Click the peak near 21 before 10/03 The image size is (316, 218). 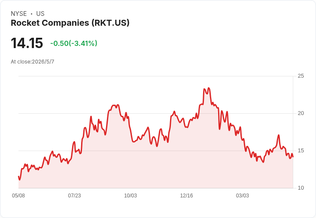point(118,105)
